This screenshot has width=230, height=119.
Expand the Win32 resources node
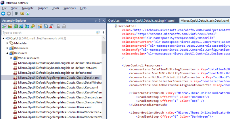coord(11,58)
